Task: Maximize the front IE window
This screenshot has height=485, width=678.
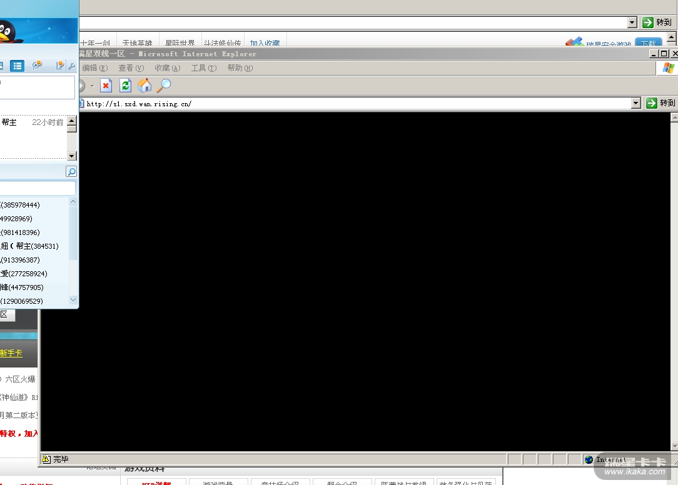Action: [x=664, y=54]
